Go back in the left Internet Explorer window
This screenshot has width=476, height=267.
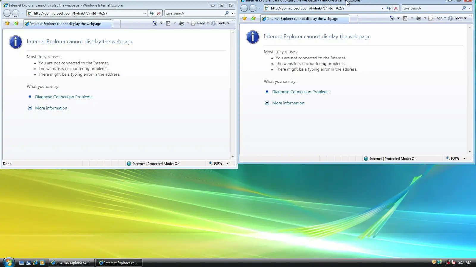pos(7,13)
